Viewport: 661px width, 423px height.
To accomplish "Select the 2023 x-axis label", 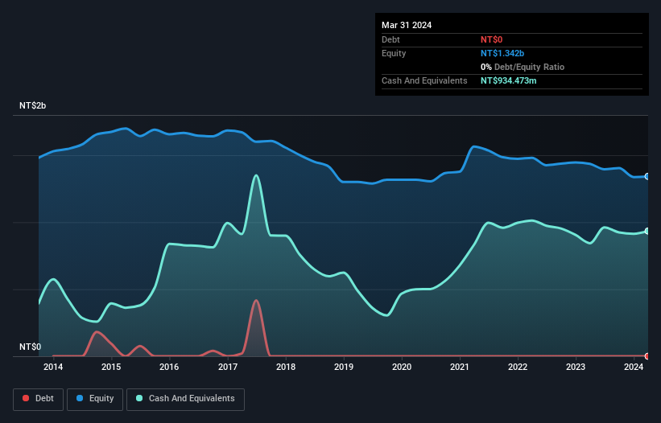I will pyautogui.click(x=576, y=367).
